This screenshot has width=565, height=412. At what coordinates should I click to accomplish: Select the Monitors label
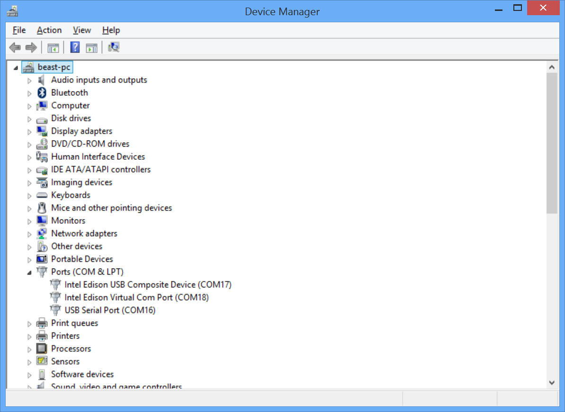[68, 220]
